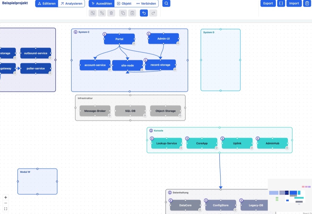Screen dimensions: 312x214
Task: Click the Beispielprojekt project title
Action: point(15,3)
